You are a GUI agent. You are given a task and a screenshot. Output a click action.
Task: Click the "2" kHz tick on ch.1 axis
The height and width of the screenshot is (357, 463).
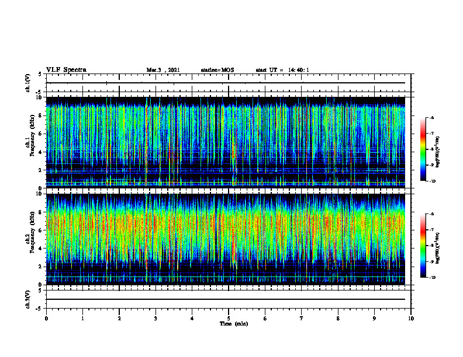[40, 170]
